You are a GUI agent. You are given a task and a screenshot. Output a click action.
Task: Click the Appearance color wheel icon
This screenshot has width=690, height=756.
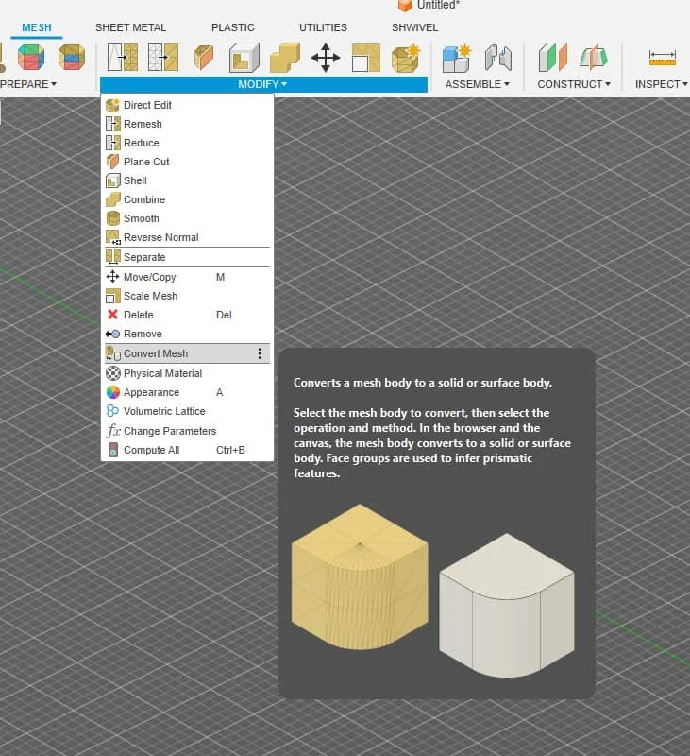tap(113, 392)
